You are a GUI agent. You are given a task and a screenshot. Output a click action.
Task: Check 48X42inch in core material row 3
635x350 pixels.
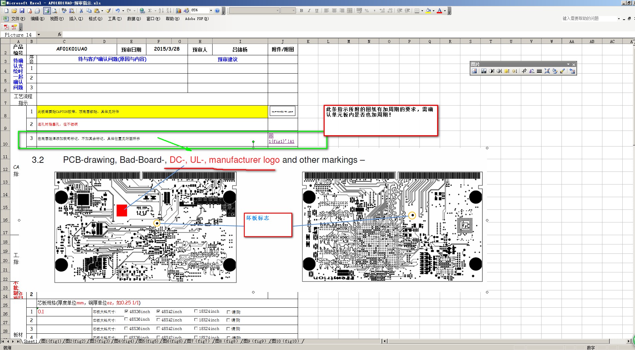[x=158, y=328]
